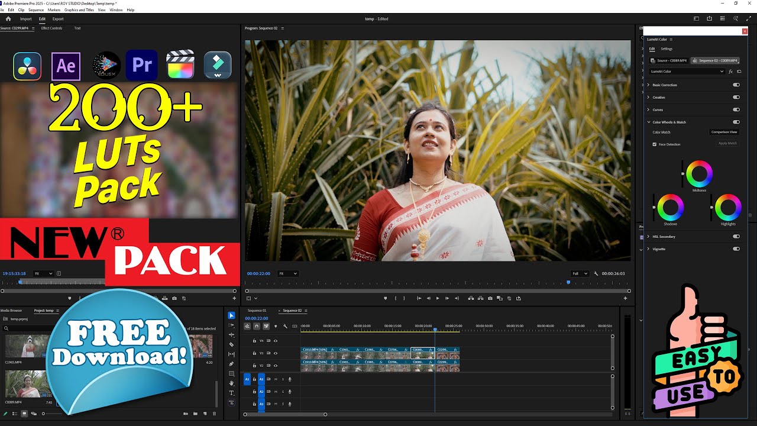This screenshot has width=757, height=426.
Task: Select the Hand tool
Action: pos(231,383)
